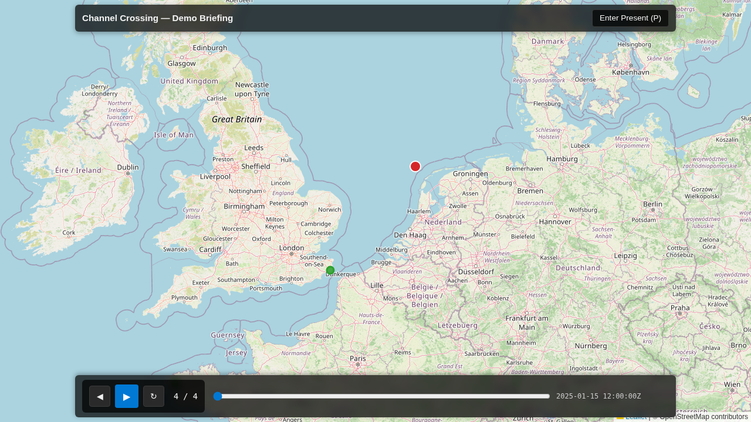Click the 2025-01-15 12:00:00Z timestamp
751x422 pixels.
pyautogui.click(x=598, y=396)
